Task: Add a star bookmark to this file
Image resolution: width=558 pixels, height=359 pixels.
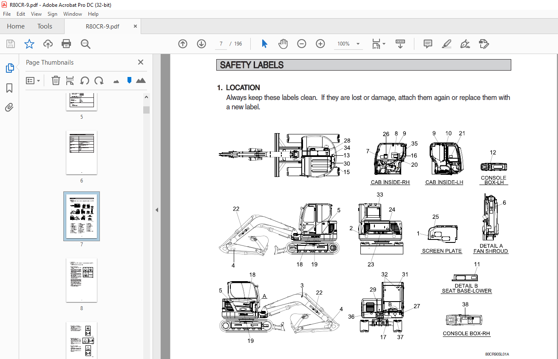Action: pos(29,44)
